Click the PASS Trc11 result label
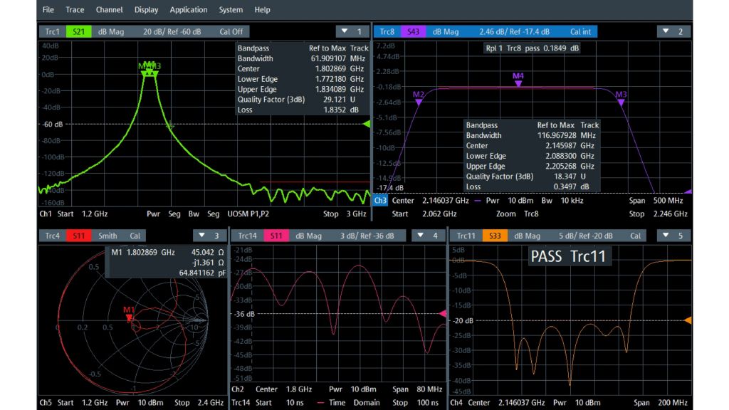 pos(568,256)
